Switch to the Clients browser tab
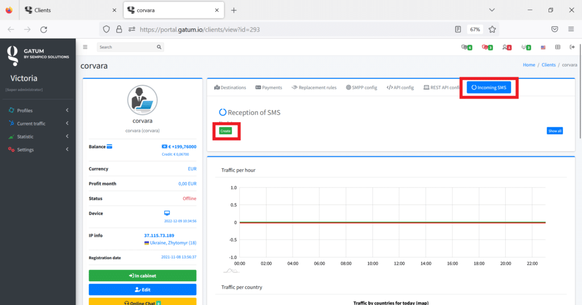Screen dimensions: 582x305 [70, 10]
